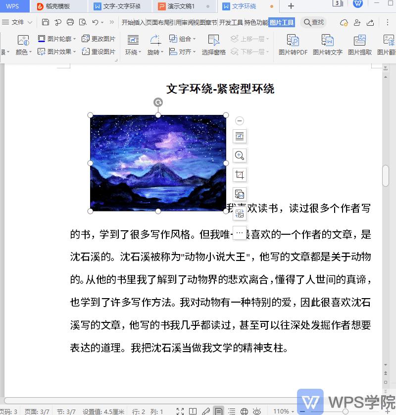Screen dimensions: 396x415
Task: Click the minus button above the image
Action: tap(240, 120)
